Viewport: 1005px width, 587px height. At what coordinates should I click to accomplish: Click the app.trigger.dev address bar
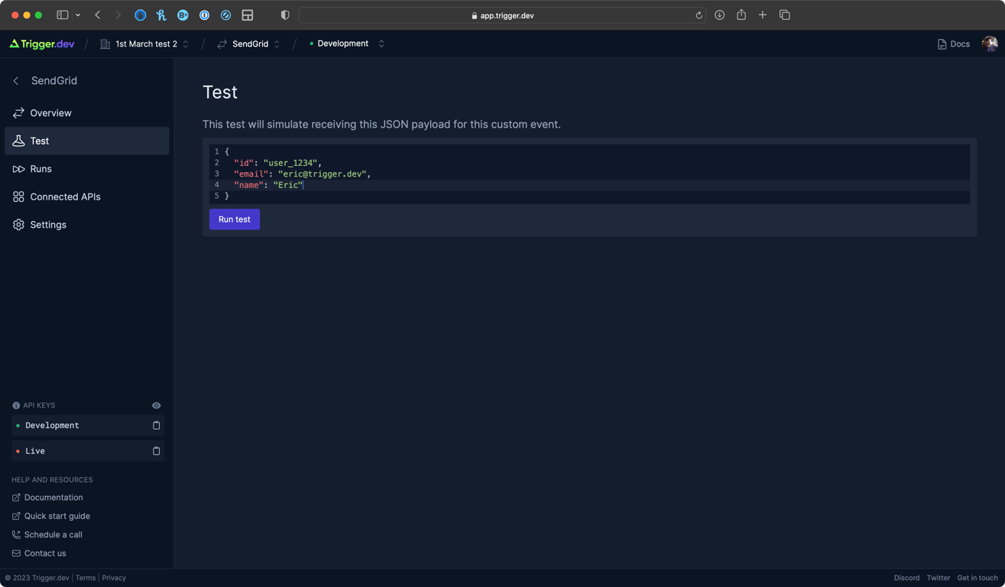tap(502, 15)
